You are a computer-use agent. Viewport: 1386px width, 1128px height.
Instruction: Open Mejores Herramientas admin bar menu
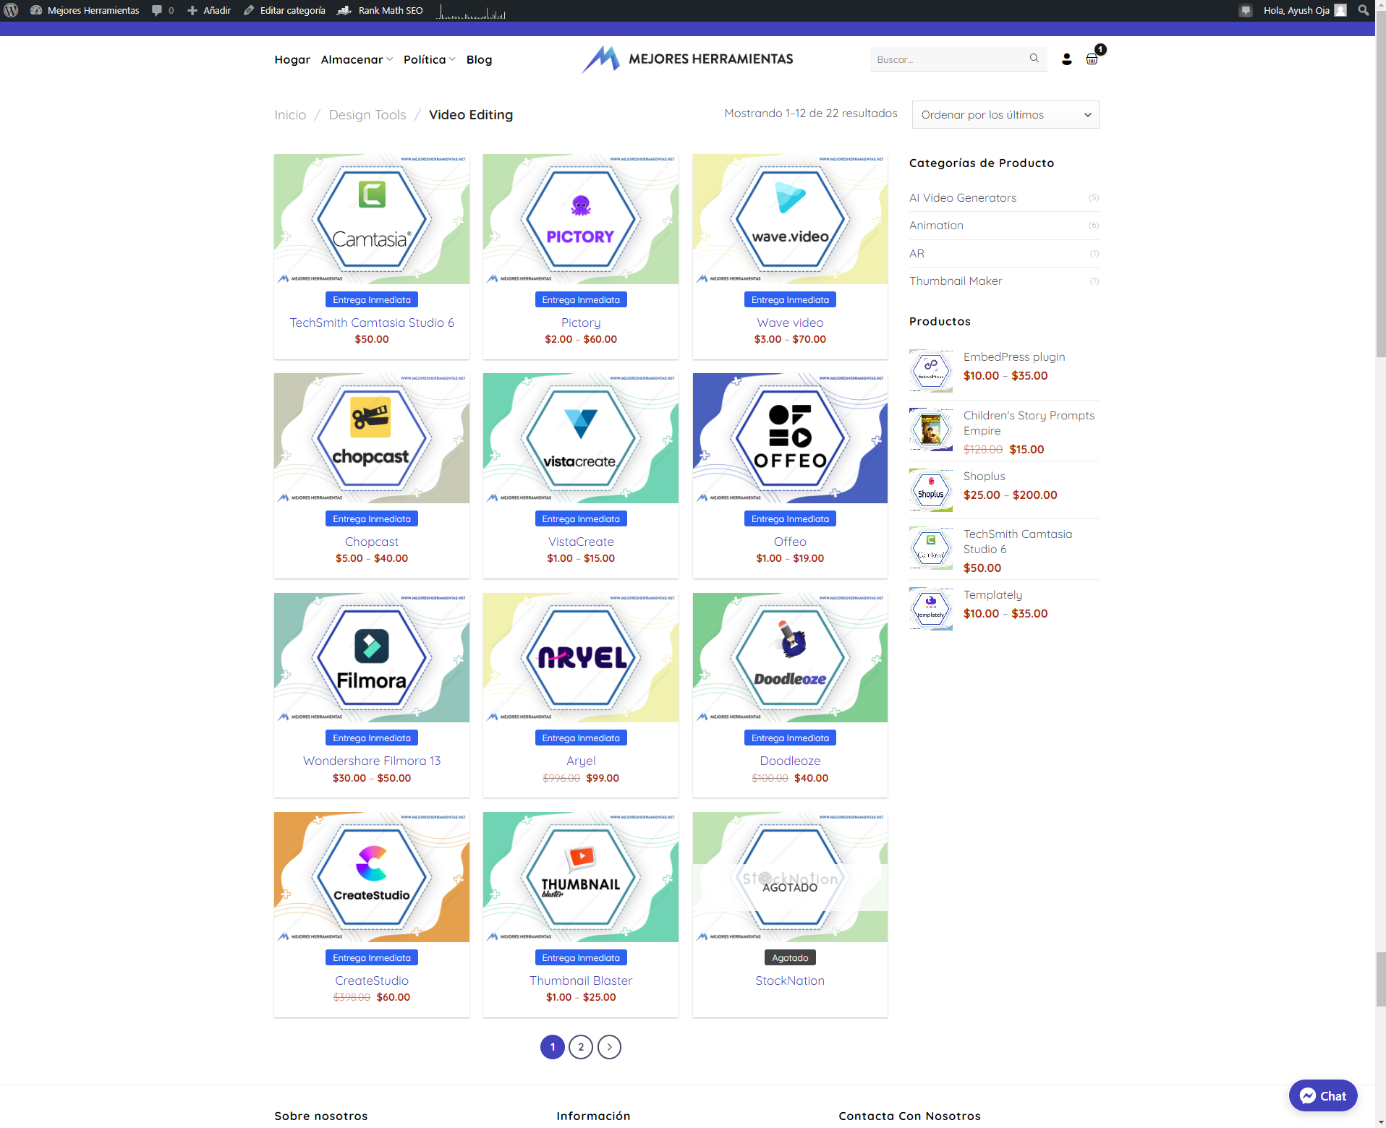pos(85,10)
